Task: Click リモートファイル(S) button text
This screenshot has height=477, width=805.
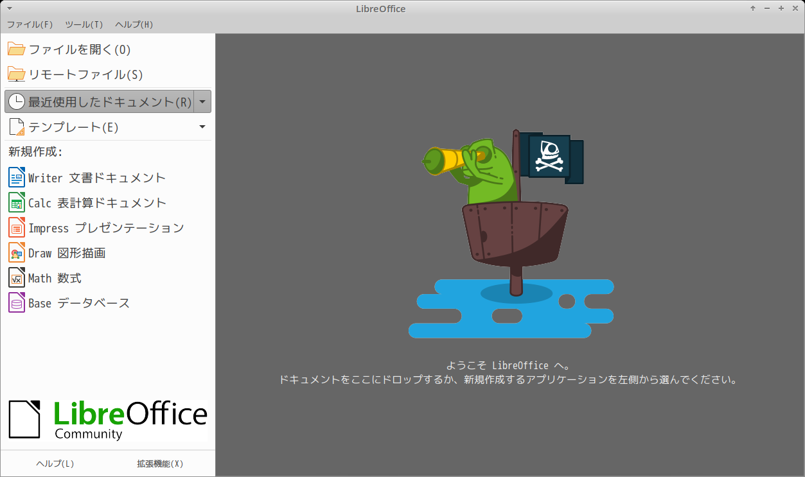Action: point(85,74)
